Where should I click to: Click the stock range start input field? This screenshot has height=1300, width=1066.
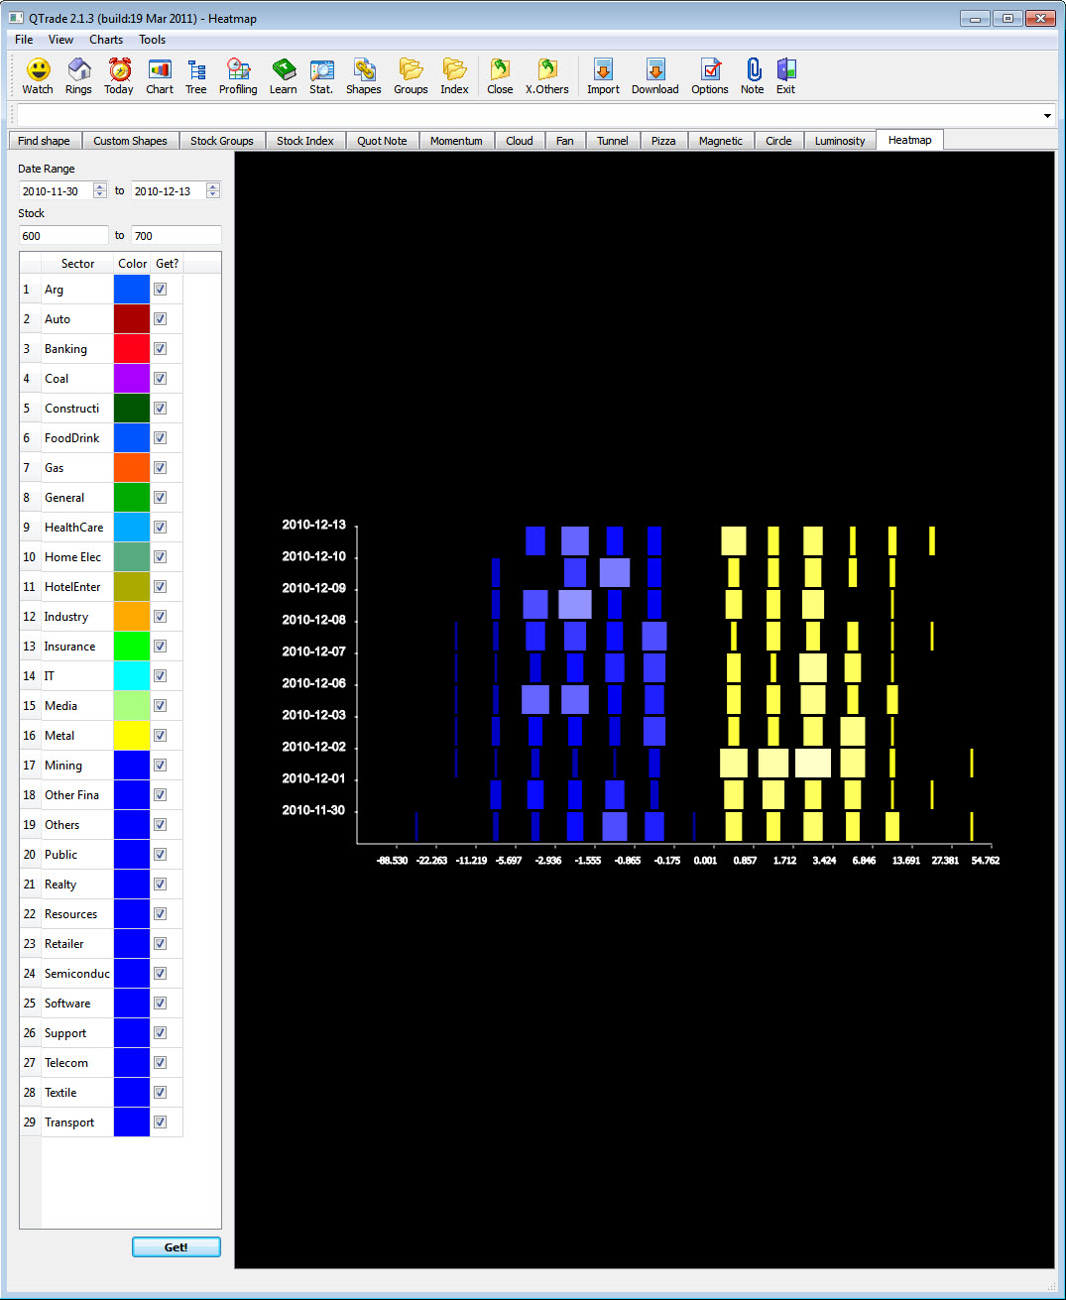(62, 235)
